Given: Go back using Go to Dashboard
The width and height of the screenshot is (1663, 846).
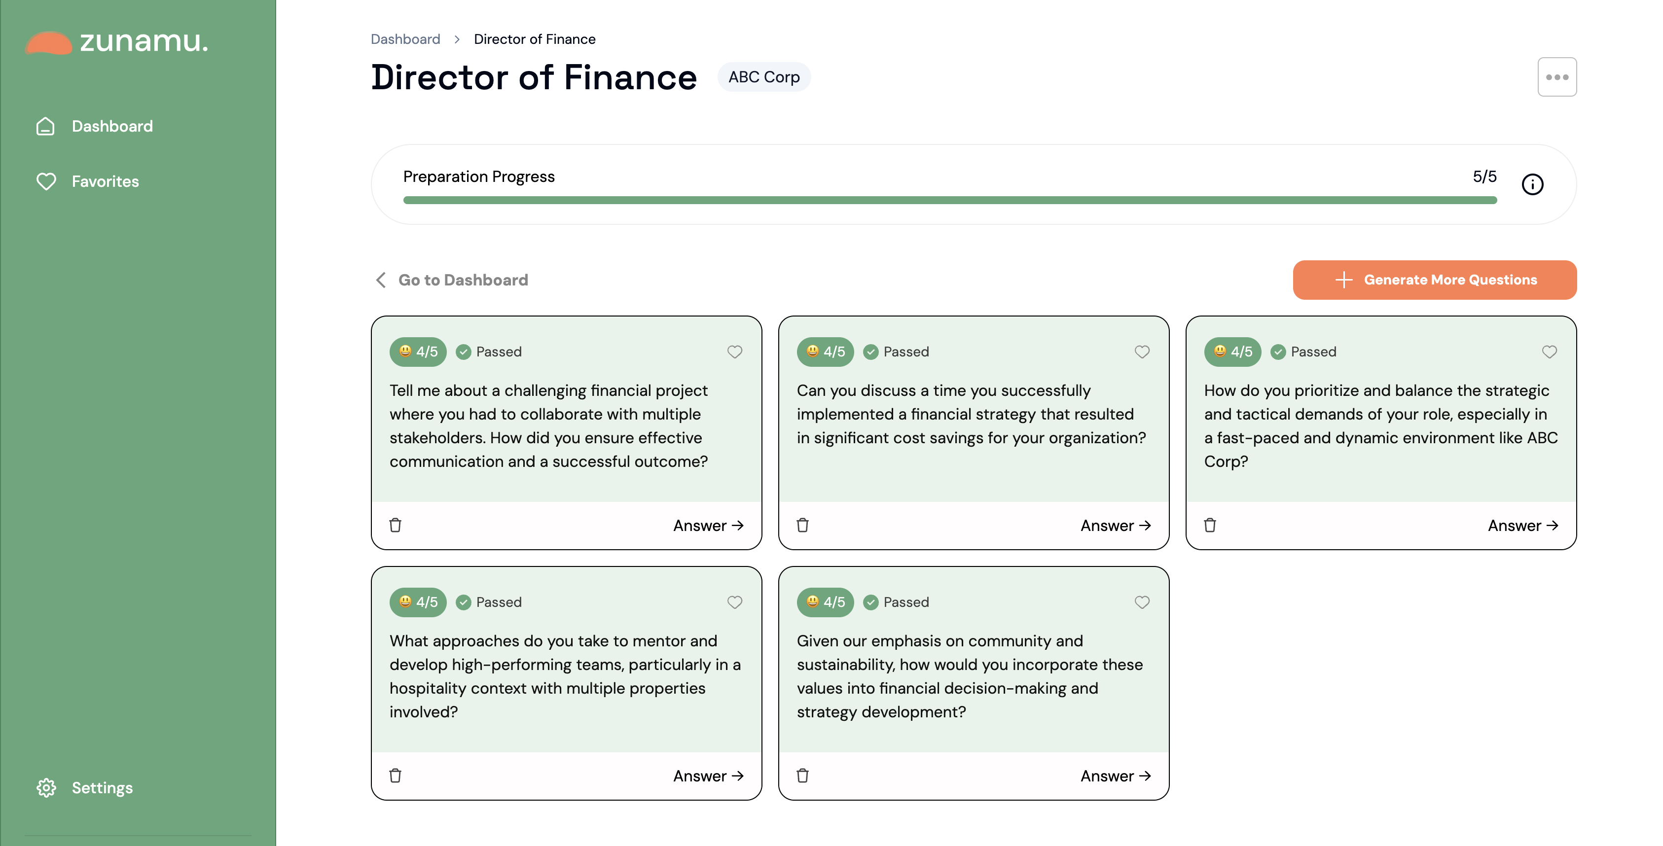Looking at the screenshot, I should (452, 280).
